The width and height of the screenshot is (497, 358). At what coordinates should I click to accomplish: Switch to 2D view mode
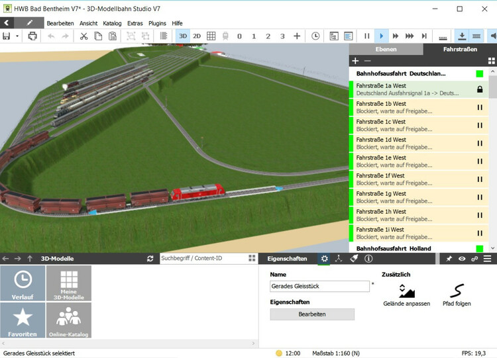pyautogui.click(x=197, y=36)
